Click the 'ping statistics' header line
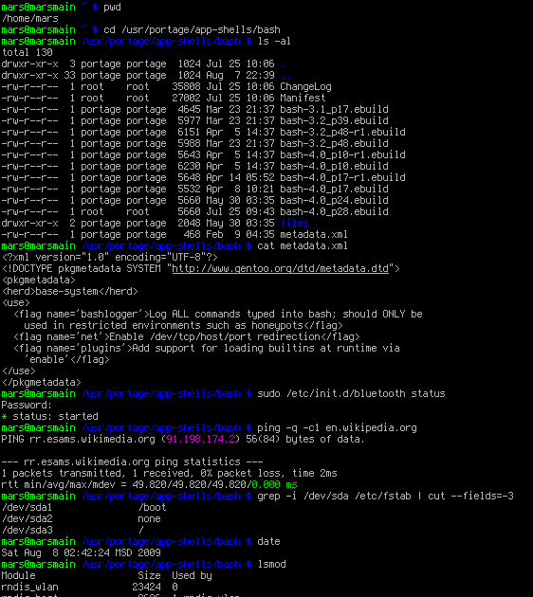The image size is (533, 597). tap(132, 461)
